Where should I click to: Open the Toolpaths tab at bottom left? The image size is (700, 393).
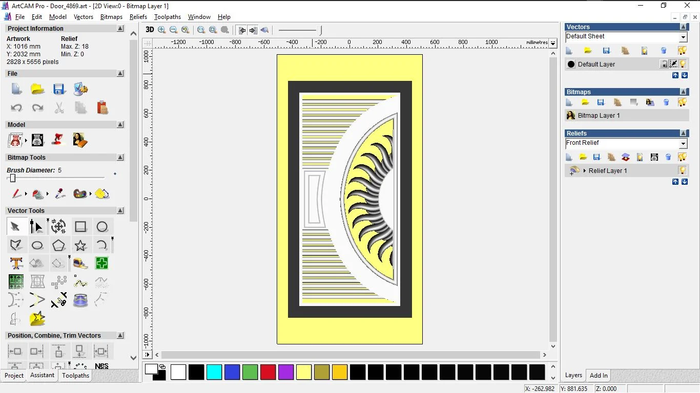point(76,375)
